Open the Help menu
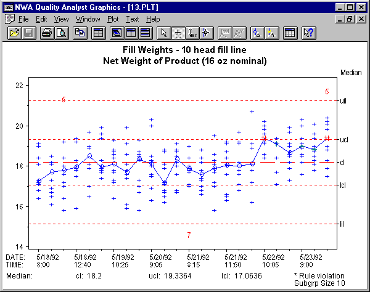 click(153, 19)
